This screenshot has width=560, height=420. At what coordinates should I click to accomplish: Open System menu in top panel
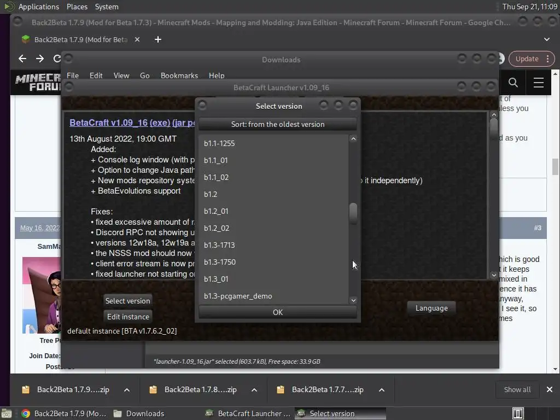pos(107,7)
